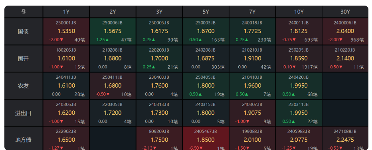Open the 2405467.IB bright red cell

(x=206, y=138)
